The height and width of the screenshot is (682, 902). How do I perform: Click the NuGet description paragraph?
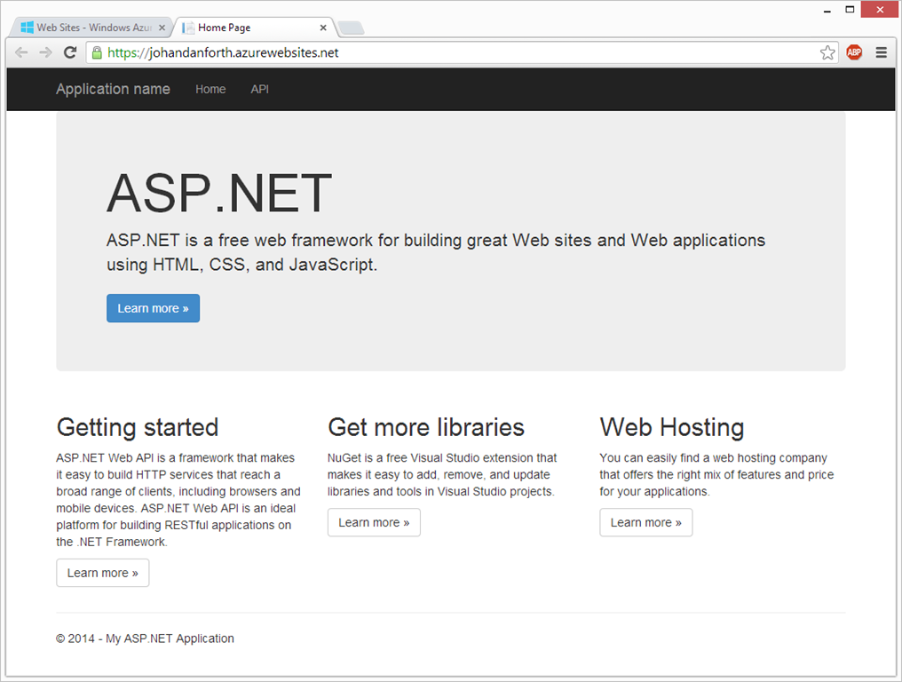(x=442, y=475)
